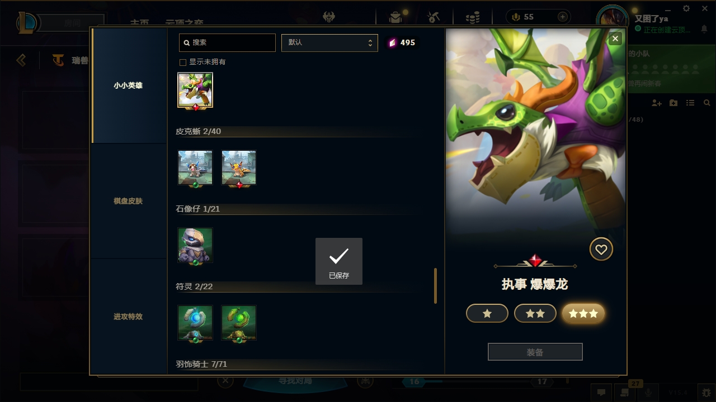Open the 默认 sort dropdown
Screen dimensions: 716x402
[329, 42]
